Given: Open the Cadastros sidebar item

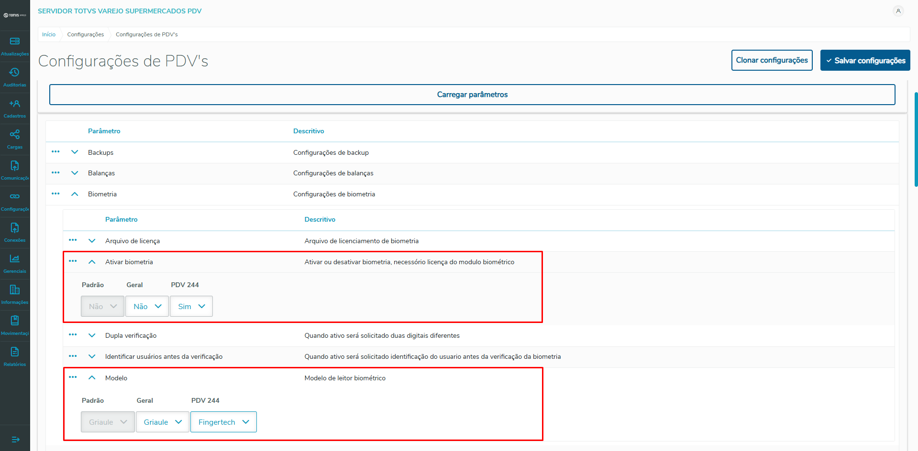Looking at the screenshot, I should pyautogui.click(x=15, y=109).
